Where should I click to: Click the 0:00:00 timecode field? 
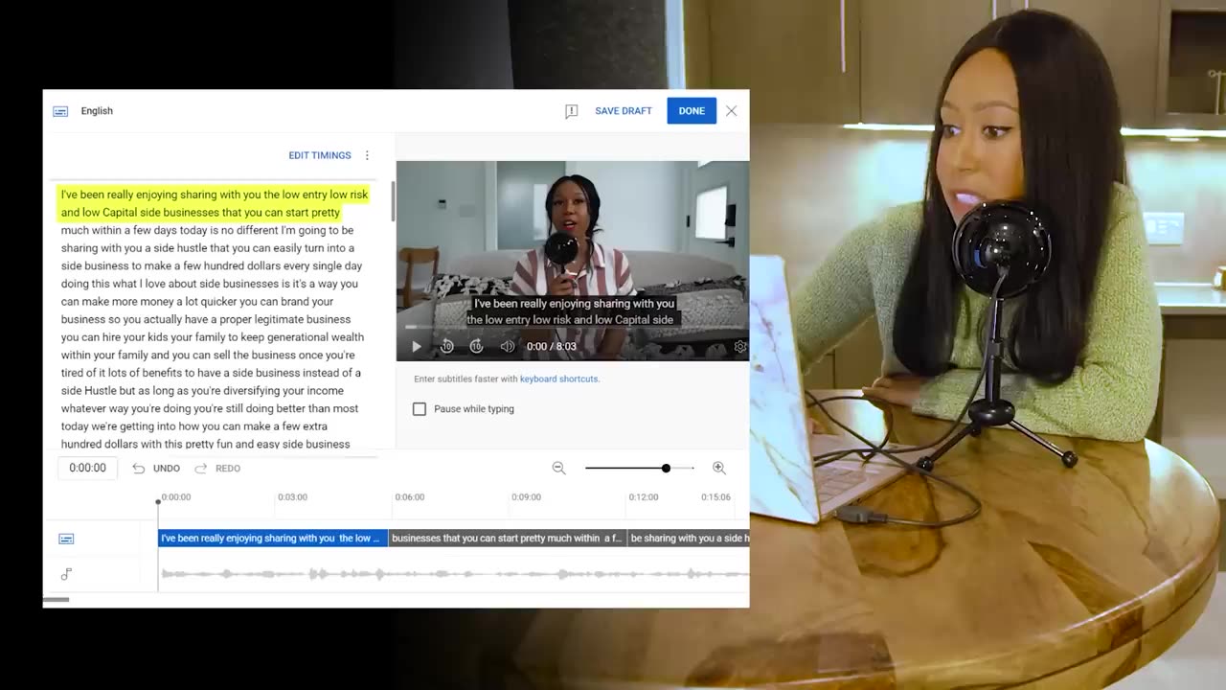point(87,469)
